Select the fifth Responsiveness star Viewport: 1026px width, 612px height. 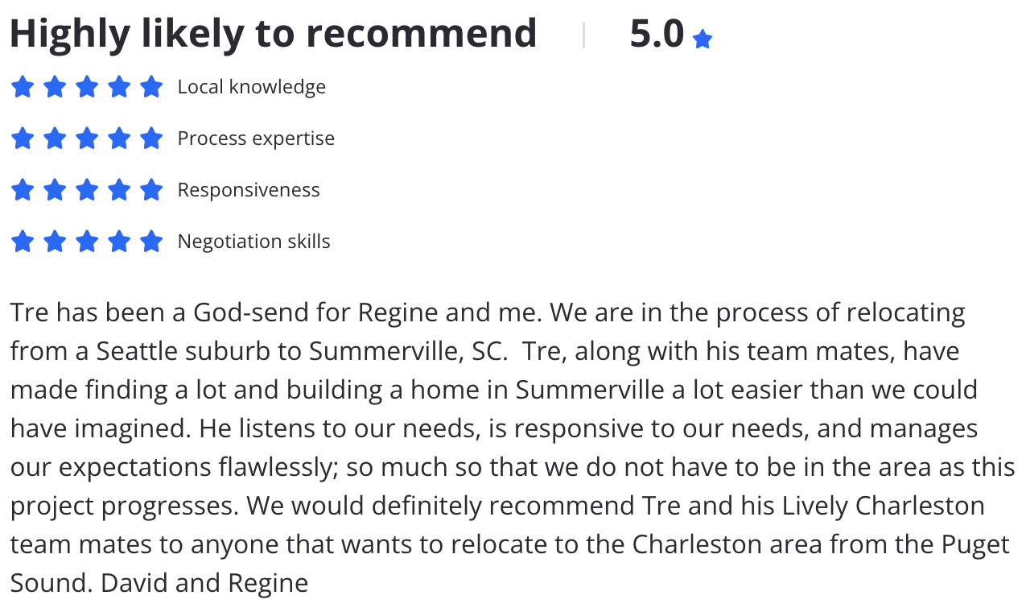pos(151,190)
